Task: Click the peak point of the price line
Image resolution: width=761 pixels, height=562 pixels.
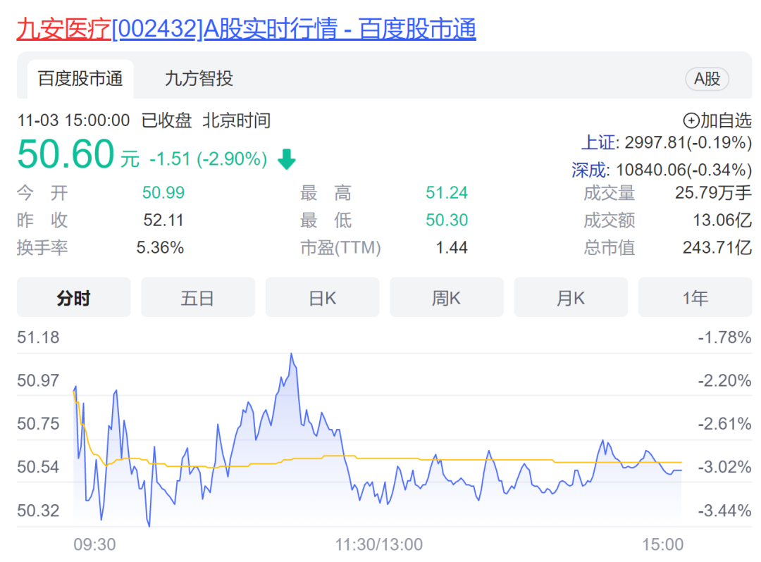Action: [292, 354]
